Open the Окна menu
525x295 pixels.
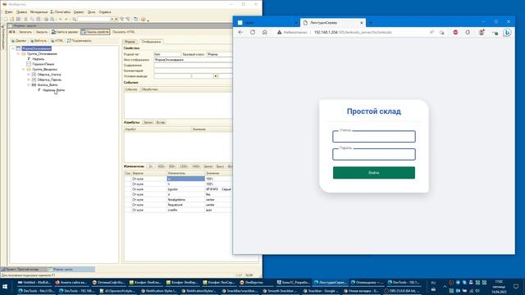pyautogui.click(x=91, y=12)
